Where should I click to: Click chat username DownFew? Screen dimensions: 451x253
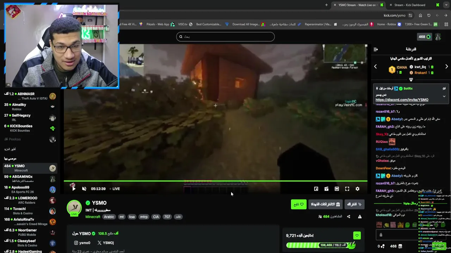[x=383, y=168]
